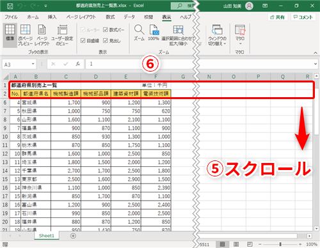Click the 電装技術課 header cell
Screen dimensions: 320x248
[x=156, y=93]
